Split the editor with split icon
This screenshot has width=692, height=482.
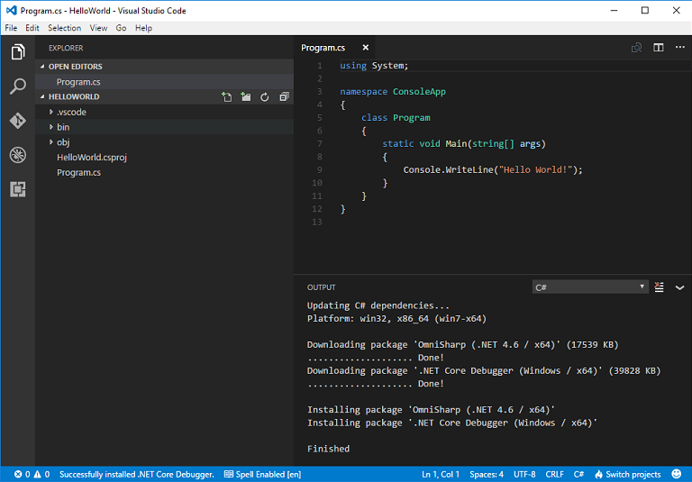[659, 48]
